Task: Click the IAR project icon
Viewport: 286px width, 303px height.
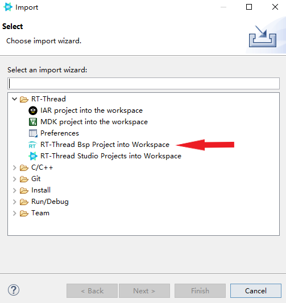Action: pos(33,110)
